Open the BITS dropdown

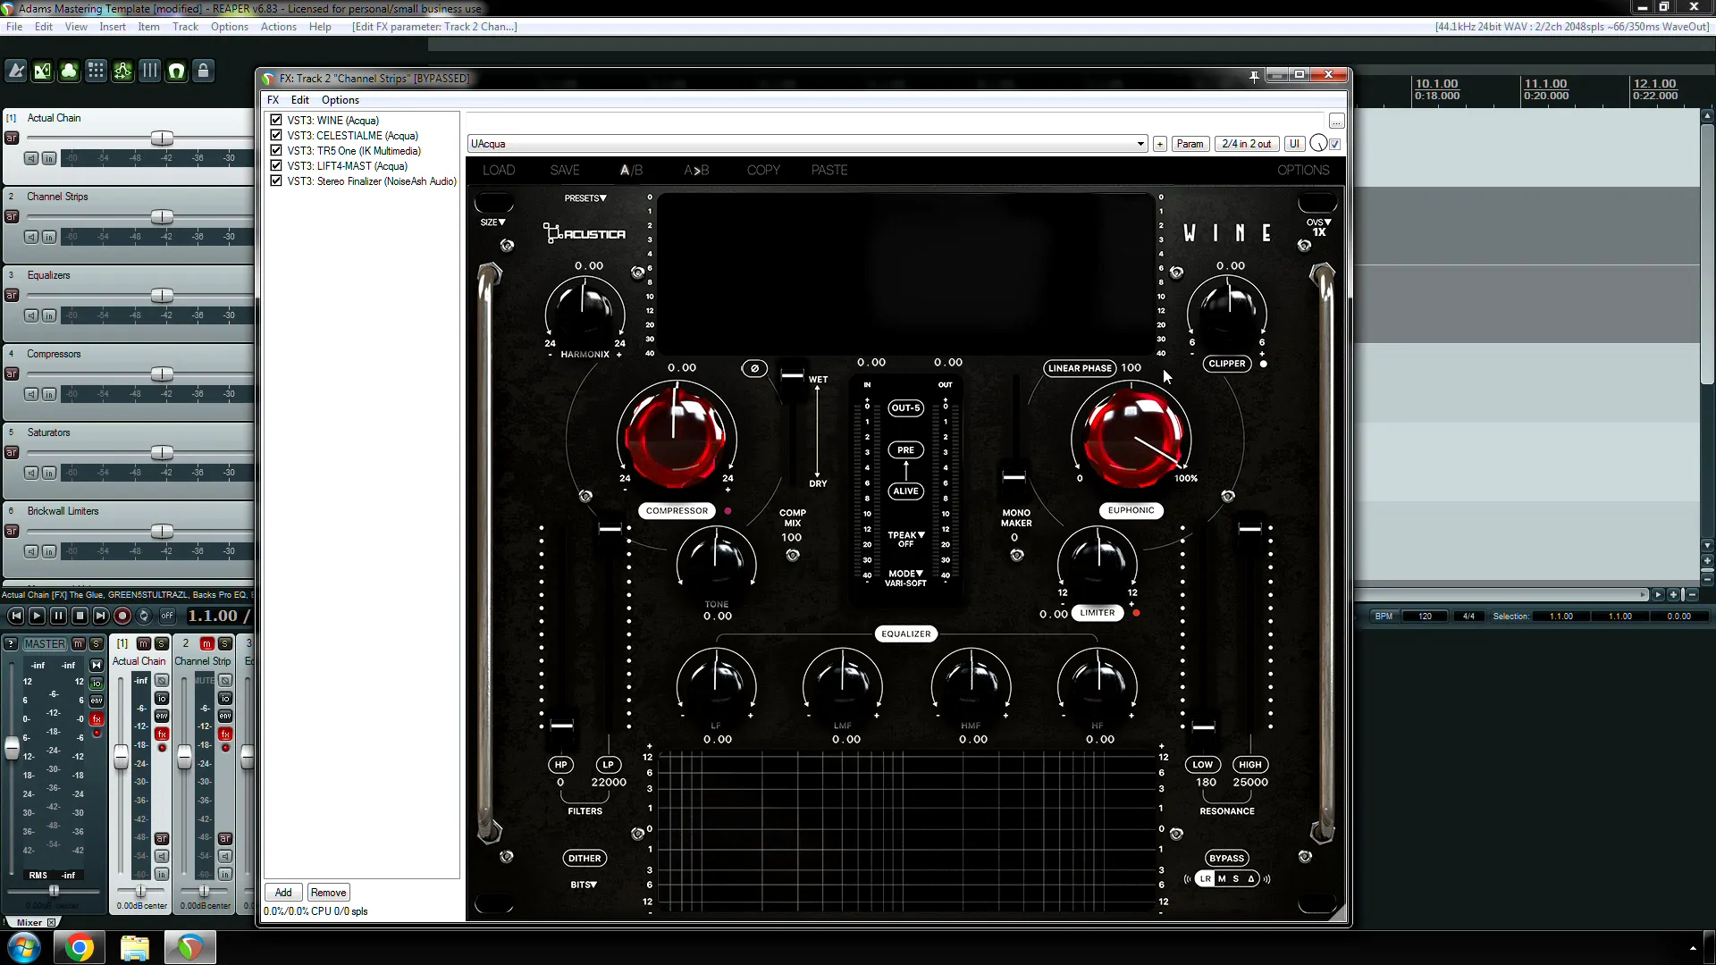click(x=584, y=885)
